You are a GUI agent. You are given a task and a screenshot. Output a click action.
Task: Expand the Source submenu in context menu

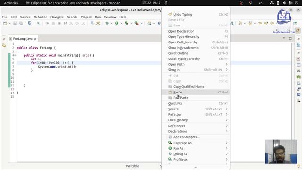196,109
